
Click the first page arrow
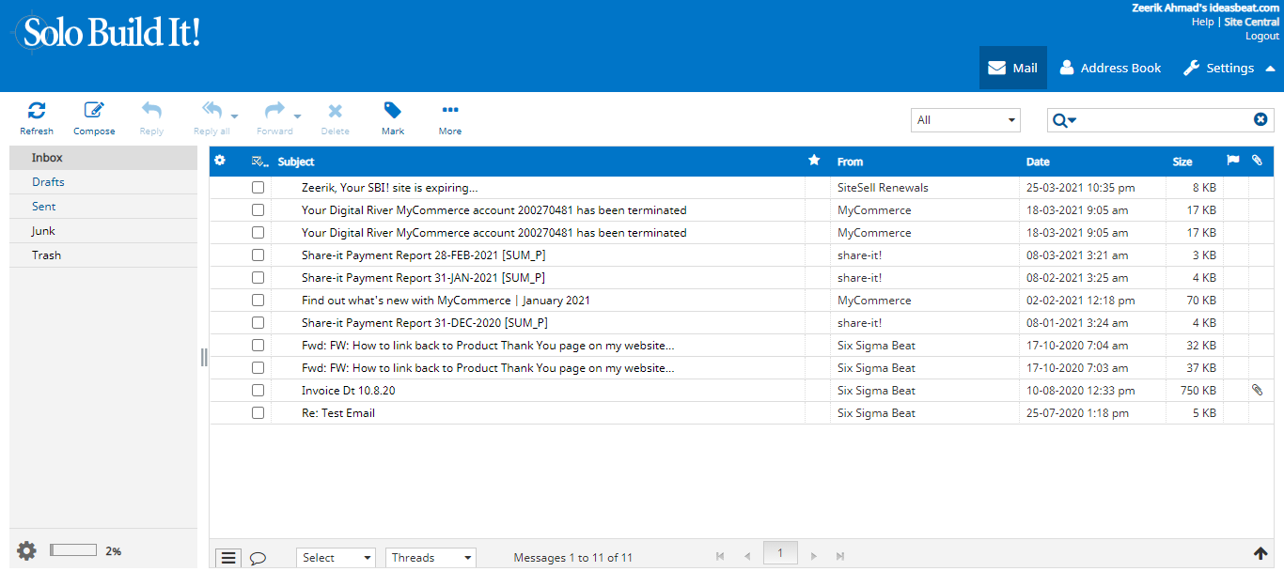pyautogui.click(x=720, y=557)
